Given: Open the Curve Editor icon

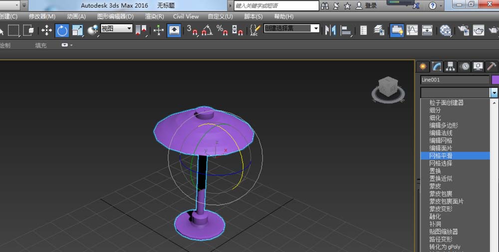Looking at the screenshot, I should 412,30.
